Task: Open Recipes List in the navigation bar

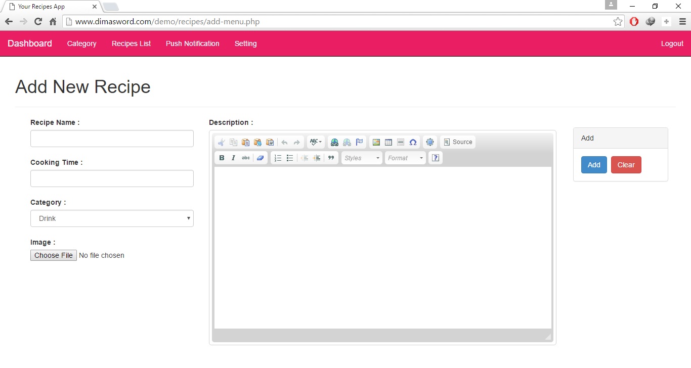Action: click(131, 43)
